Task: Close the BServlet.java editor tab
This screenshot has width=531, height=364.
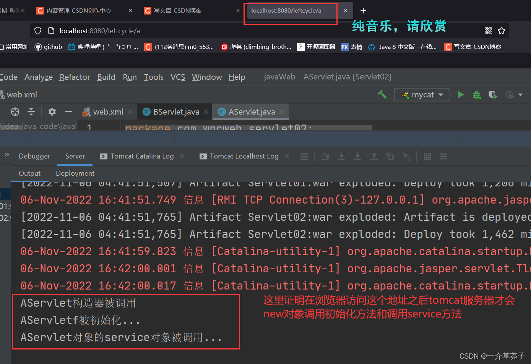Action: point(206,112)
